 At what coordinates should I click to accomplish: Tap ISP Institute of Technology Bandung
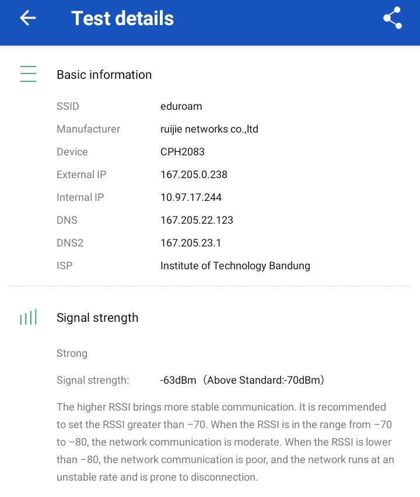point(235,266)
